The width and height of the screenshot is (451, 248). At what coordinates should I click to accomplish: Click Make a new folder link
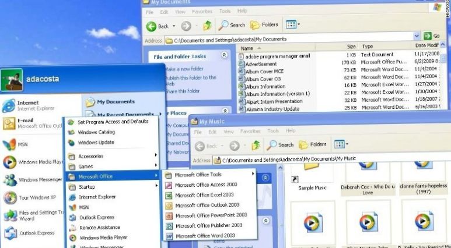pos(184,69)
